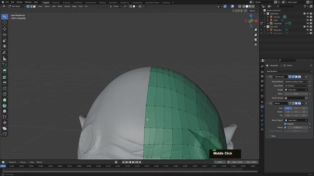Open the Snap Mode dropdown
The height and width of the screenshot is (176, 314).
point(296,86)
